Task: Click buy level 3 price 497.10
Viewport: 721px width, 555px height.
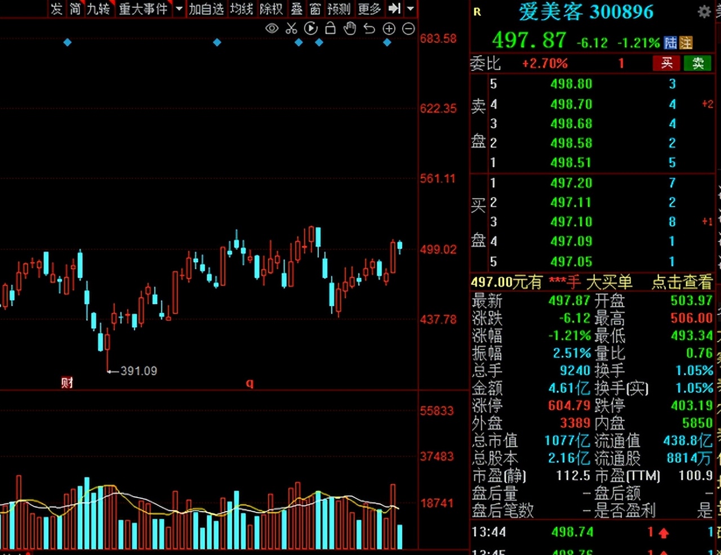Action: [x=571, y=222]
